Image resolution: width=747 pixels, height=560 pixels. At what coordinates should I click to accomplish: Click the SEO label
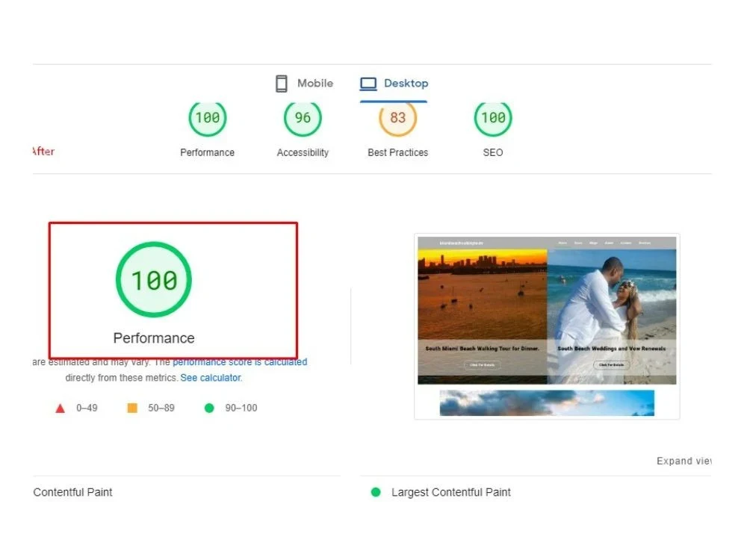pos(493,152)
